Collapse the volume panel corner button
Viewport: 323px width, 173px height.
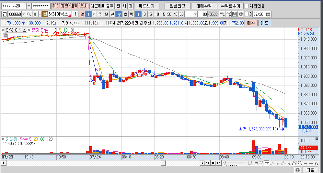click(x=317, y=139)
